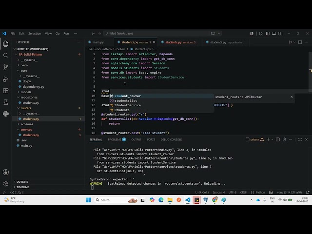Open the View menu

48,34
